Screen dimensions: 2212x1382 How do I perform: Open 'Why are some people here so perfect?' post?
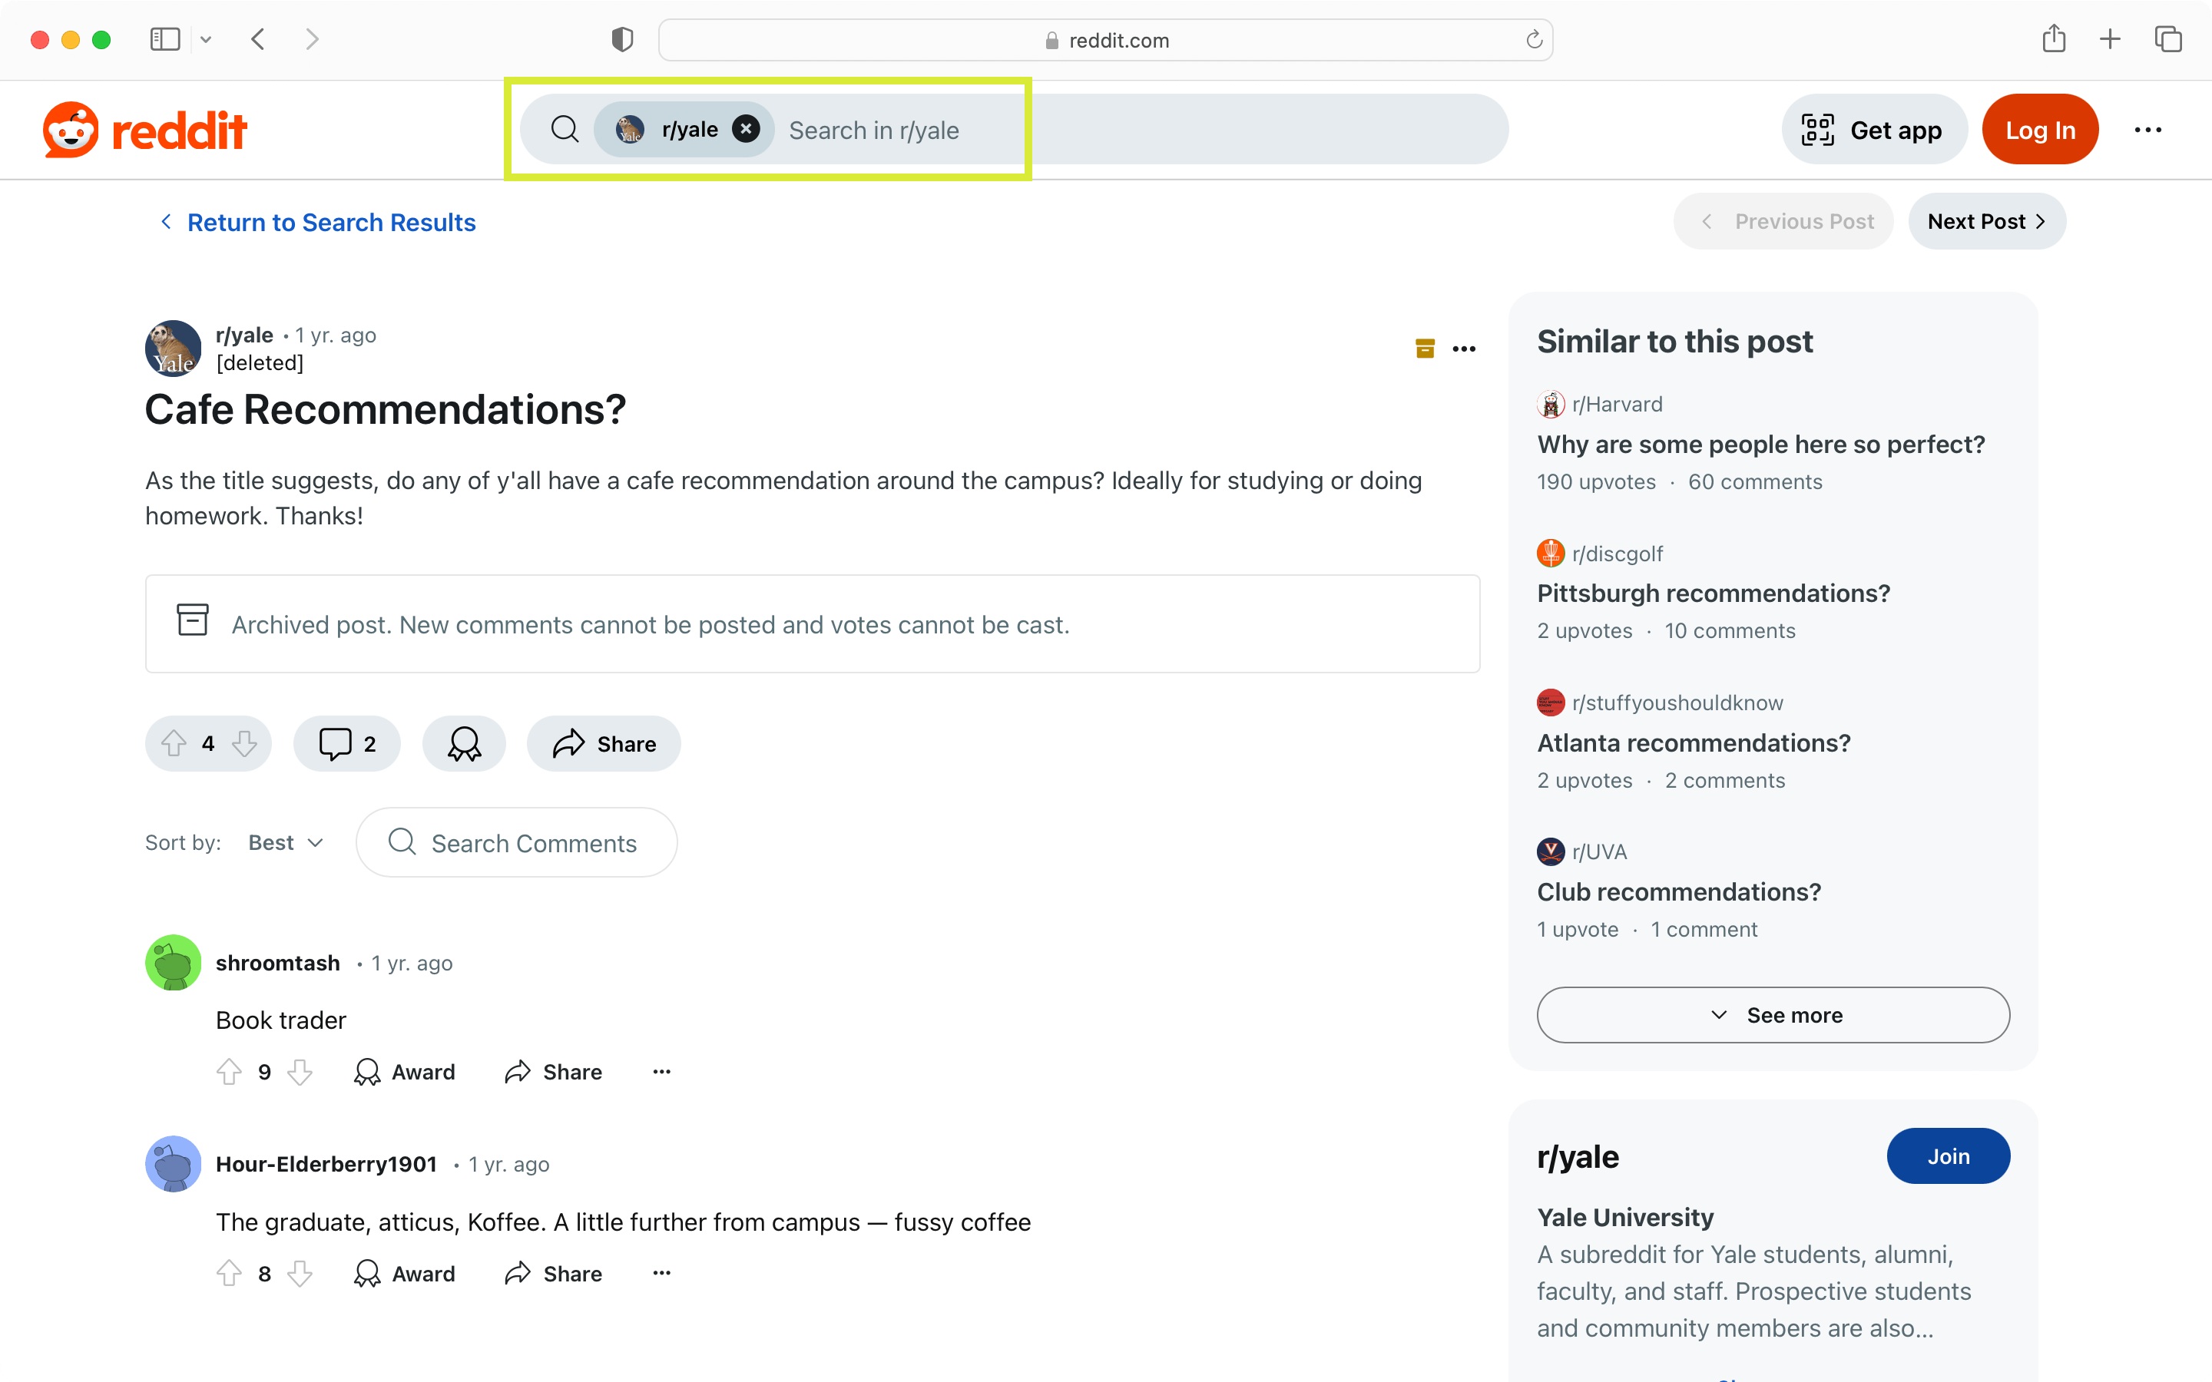click(1760, 445)
